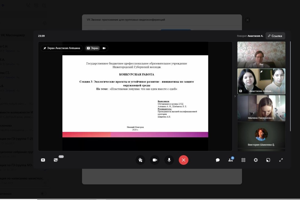Minimize call to picture-in-picture window
Image resolution: width=300 pixels, height=200 pixels.
[268, 160]
